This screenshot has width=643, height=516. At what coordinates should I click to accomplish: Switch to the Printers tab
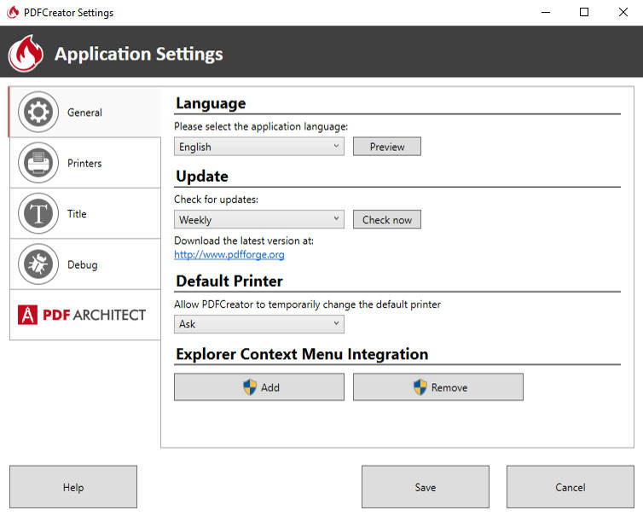85,163
